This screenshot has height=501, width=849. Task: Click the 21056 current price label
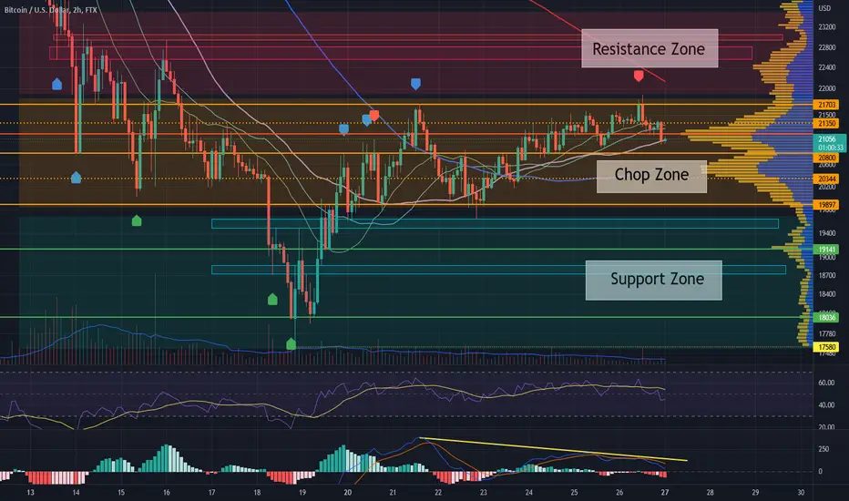(x=829, y=143)
